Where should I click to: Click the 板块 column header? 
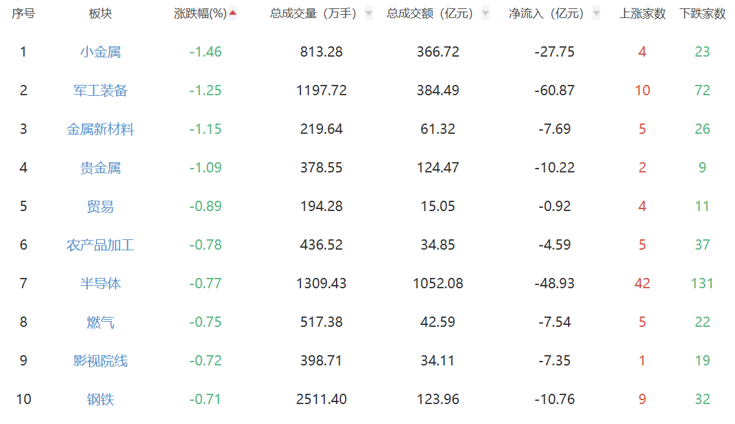pos(101,14)
